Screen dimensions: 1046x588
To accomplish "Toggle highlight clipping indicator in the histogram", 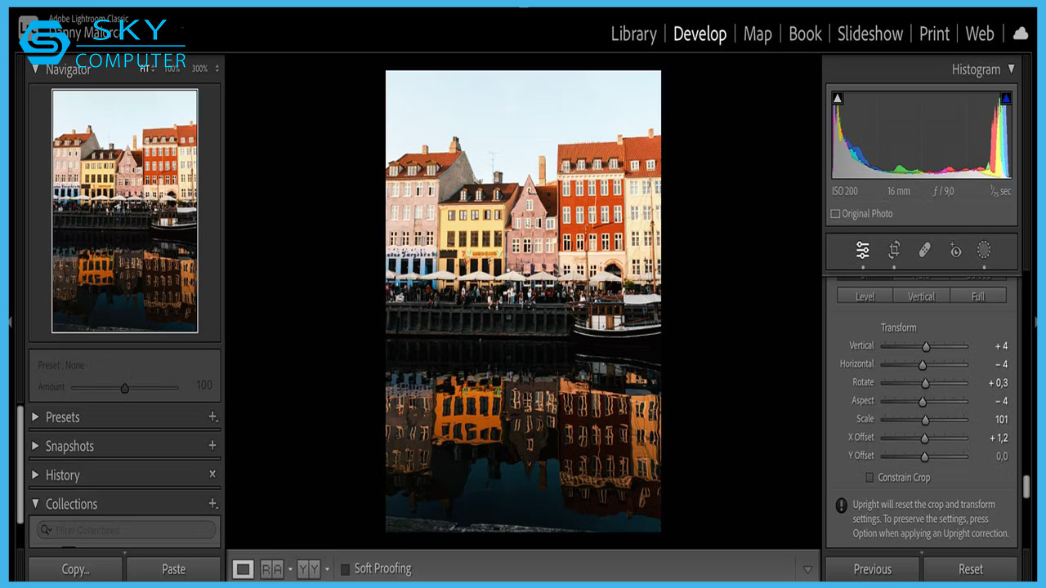I will tap(1006, 99).
